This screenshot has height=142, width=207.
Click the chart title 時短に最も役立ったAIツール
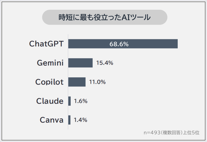[x=105, y=17]
